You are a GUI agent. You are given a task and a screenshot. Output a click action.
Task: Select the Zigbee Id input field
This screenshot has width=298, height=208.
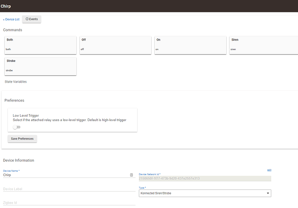tap(69, 202)
